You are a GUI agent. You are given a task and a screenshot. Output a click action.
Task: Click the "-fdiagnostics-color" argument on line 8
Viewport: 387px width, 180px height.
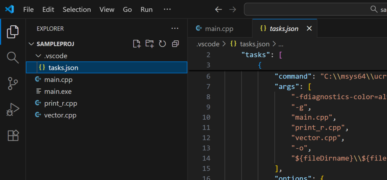339,97
